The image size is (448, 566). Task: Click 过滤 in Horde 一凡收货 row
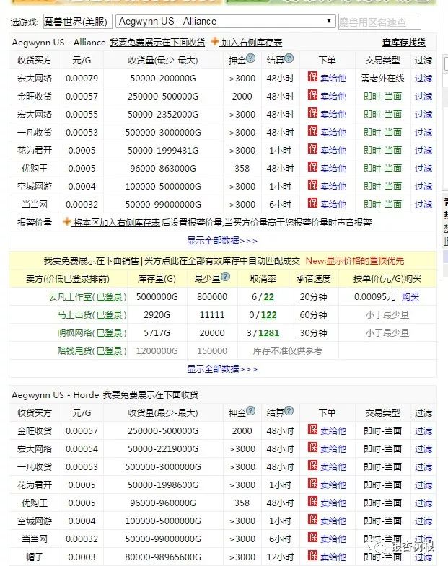click(x=423, y=467)
